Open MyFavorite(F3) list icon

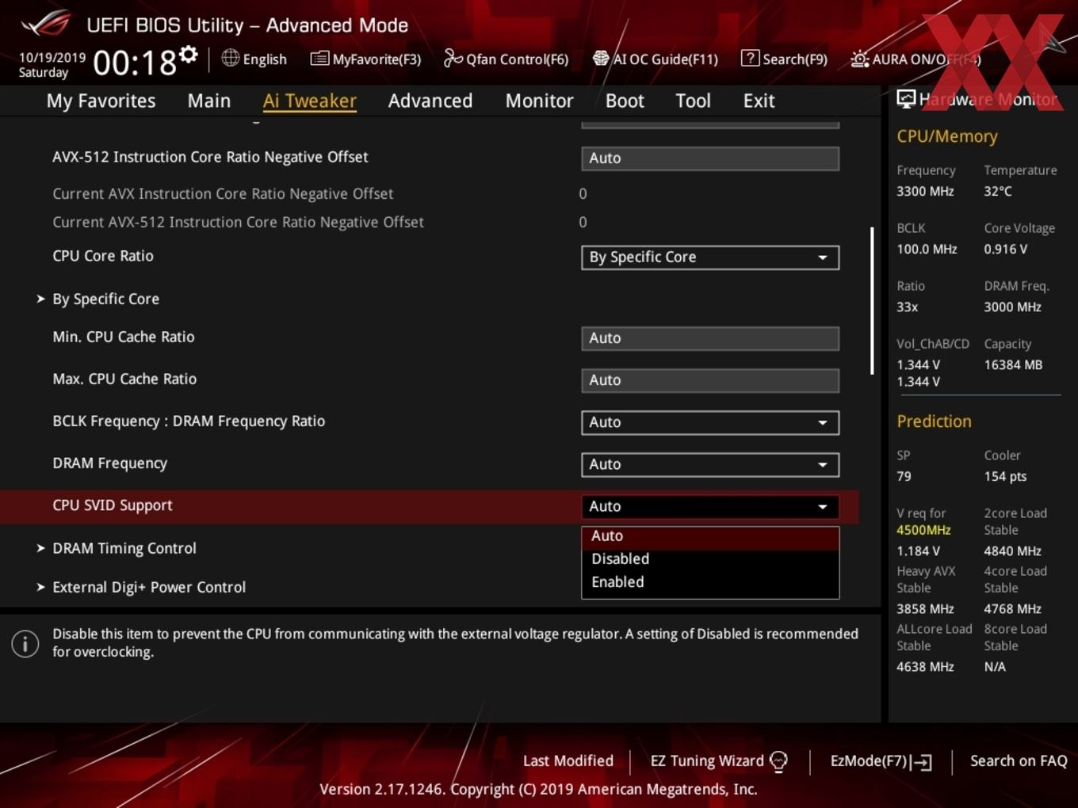tap(319, 59)
